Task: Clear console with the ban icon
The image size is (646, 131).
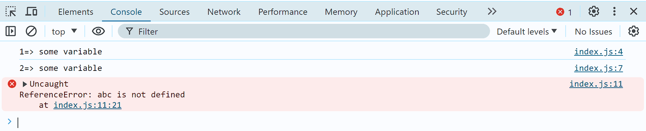Action: (x=31, y=31)
